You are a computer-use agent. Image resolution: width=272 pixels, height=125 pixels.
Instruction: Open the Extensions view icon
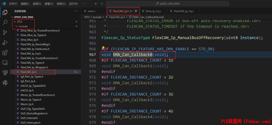click(x=5, y=52)
